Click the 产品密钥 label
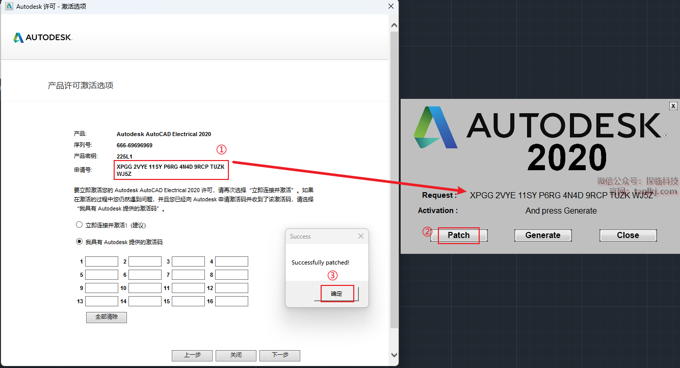The image size is (680, 368). [85, 156]
